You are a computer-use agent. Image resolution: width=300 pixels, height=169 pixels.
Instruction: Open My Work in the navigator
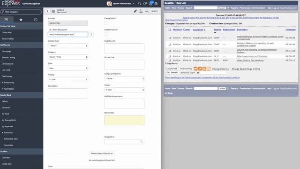point(5,114)
